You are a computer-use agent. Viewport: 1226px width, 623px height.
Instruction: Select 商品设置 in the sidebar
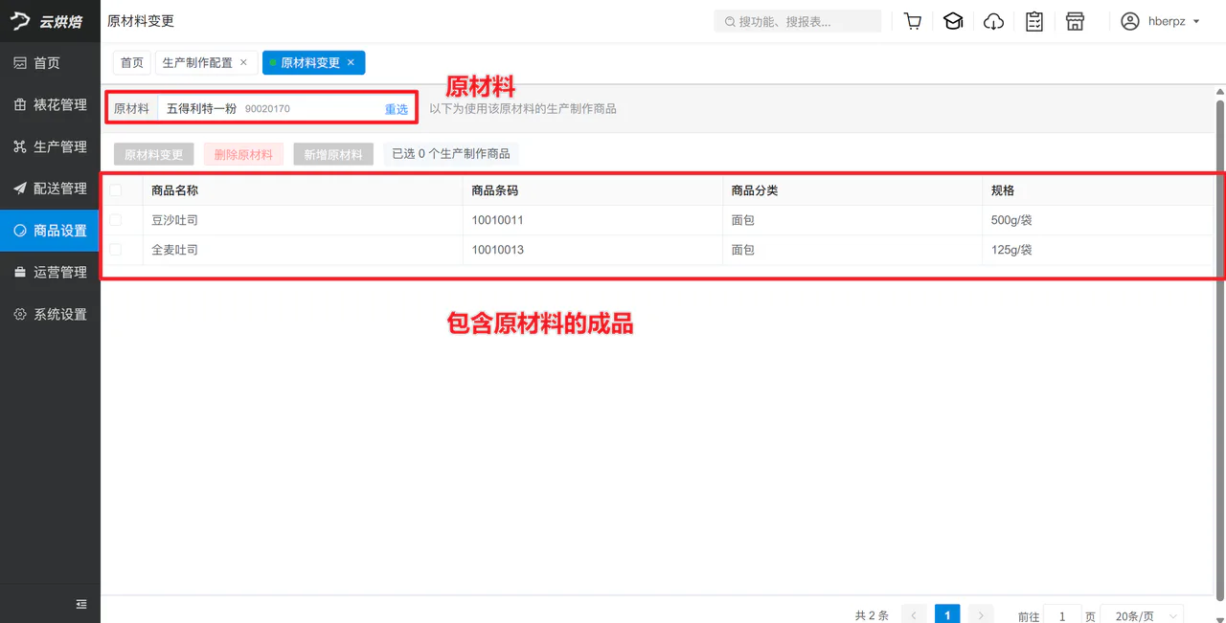click(x=50, y=231)
